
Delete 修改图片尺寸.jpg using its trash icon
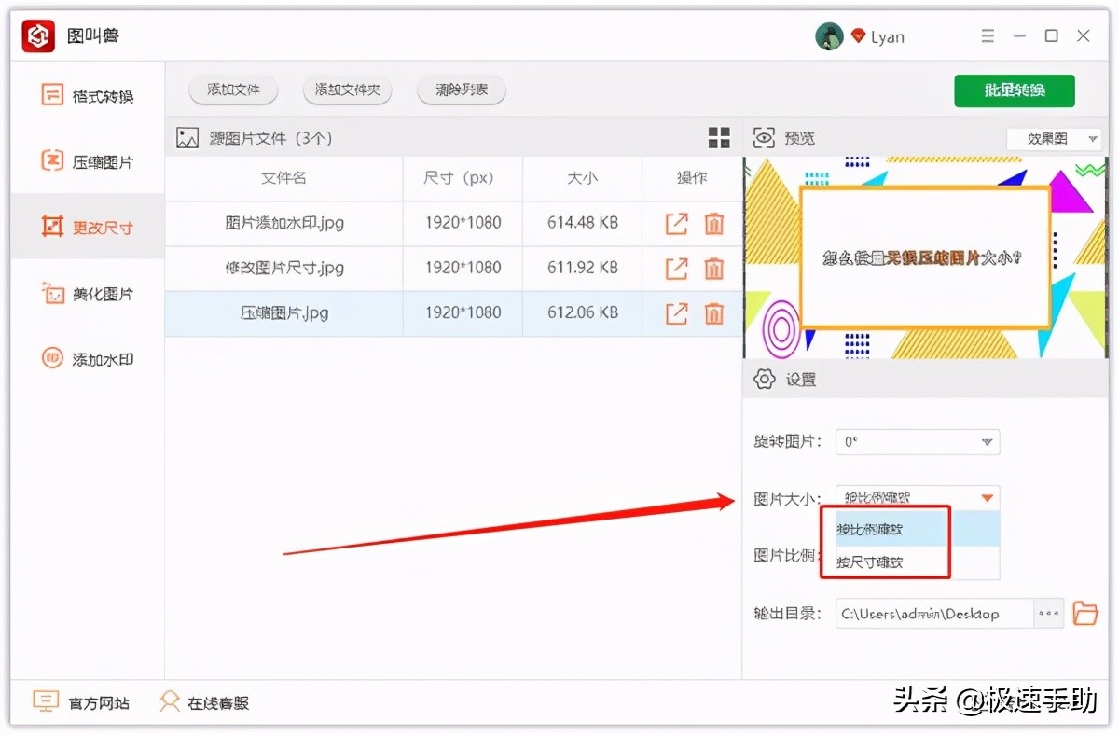713,269
